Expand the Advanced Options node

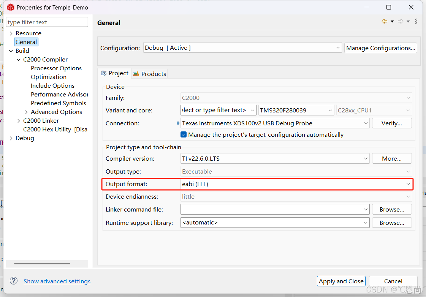pyautogui.click(x=26, y=112)
